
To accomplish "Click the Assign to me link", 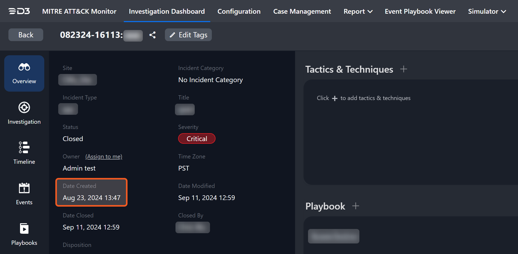I will coord(104,157).
